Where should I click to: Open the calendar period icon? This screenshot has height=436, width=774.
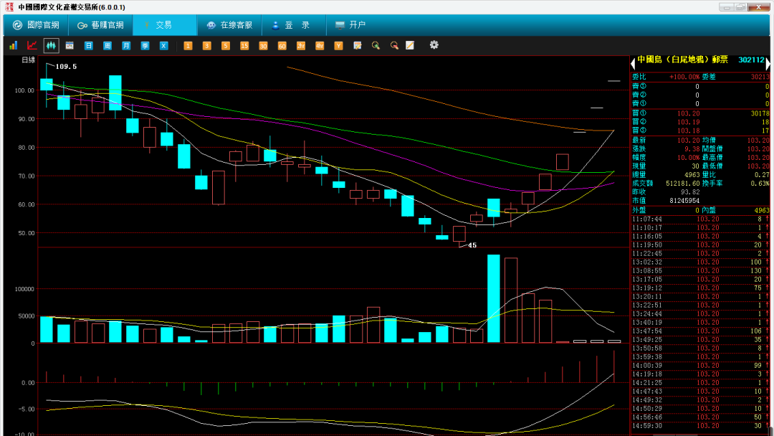coord(70,45)
